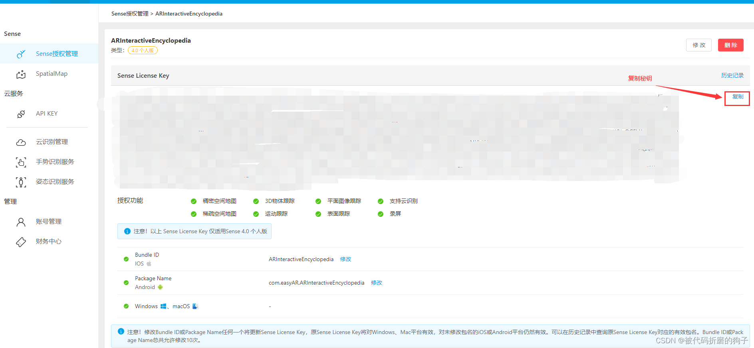Open the 历史记录 link
754x348 pixels.
coord(732,75)
